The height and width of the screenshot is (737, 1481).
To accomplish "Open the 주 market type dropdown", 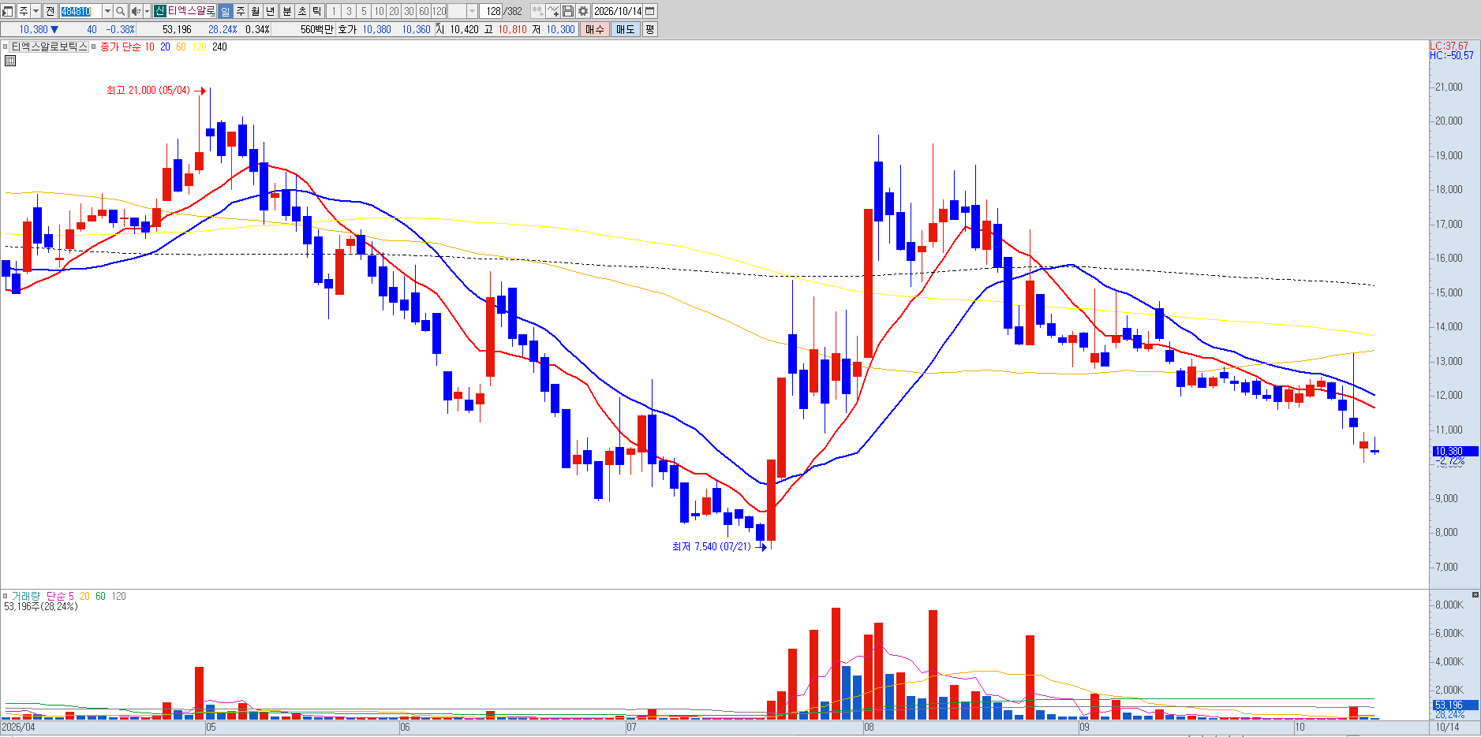I will pyautogui.click(x=36, y=11).
